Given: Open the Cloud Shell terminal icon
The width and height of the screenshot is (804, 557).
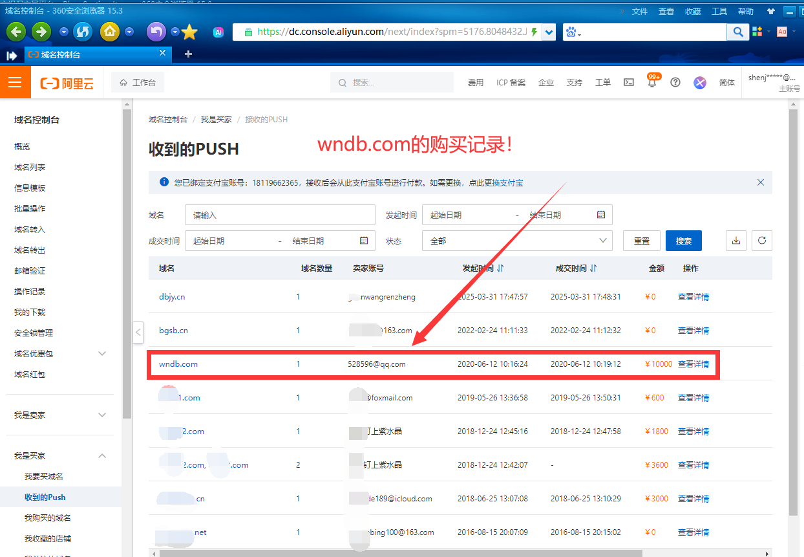Looking at the screenshot, I should coord(628,83).
